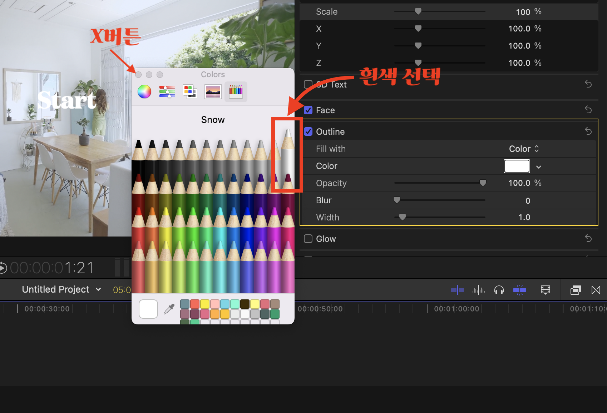The width and height of the screenshot is (607, 413).
Task: Toggle timeline snapping
Action: point(519,290)
